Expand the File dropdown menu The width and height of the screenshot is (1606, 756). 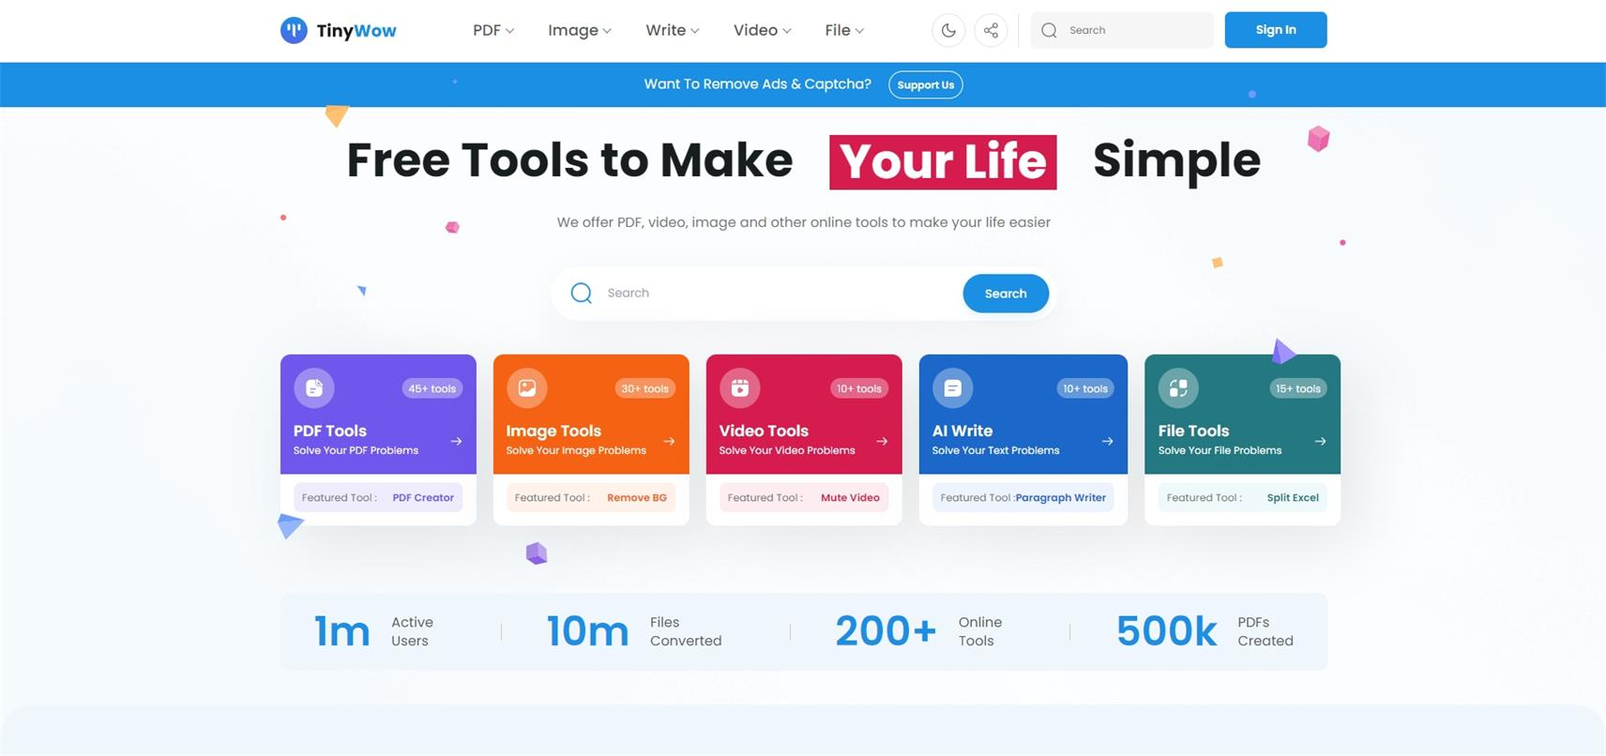[x=844, y=30]
